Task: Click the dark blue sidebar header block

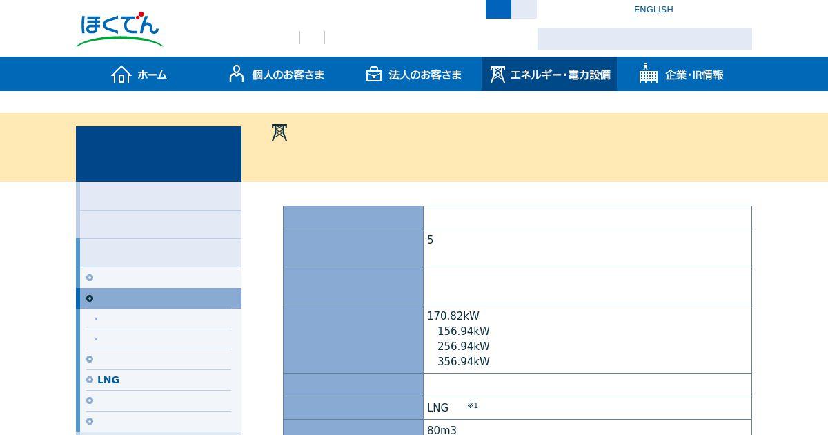Action: point(159,154)
